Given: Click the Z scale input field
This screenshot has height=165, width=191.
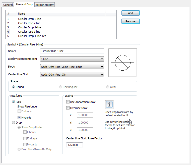Looking at the screenshot, I should coord(85,130).
